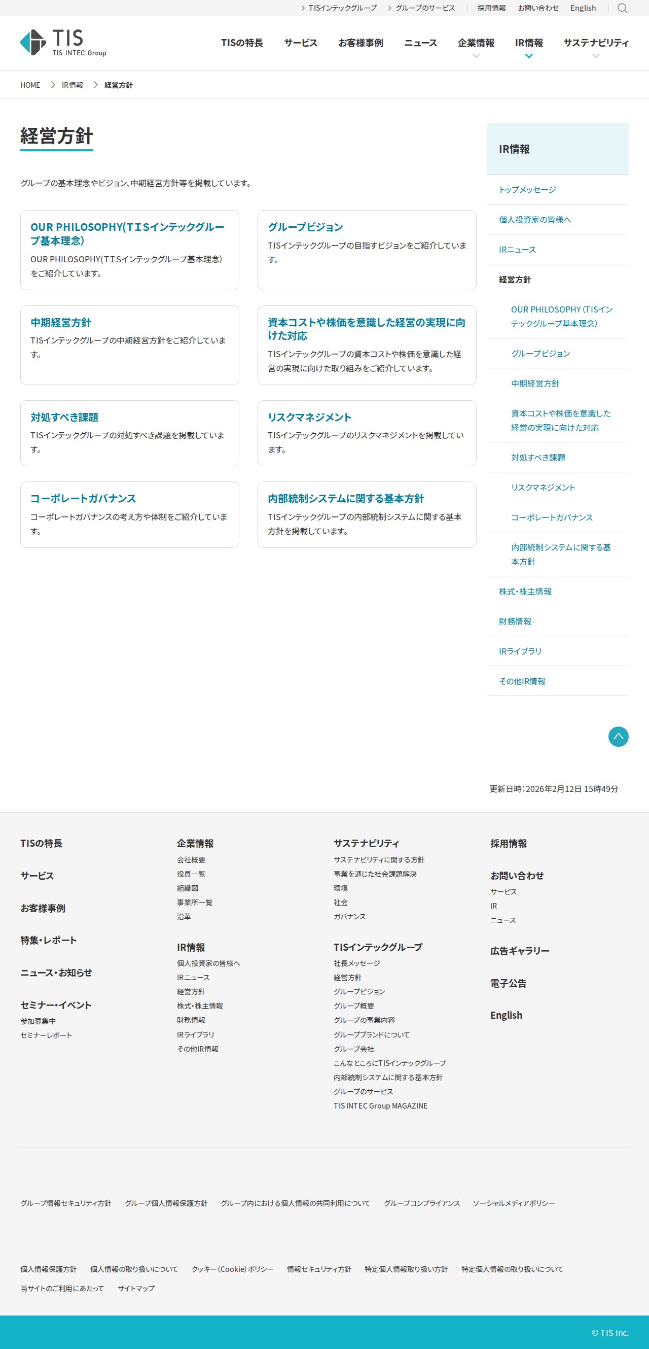Image resolution: width=649 pixels, height=1349 pixels.
Task: Open 個人情報保護方針 in footer
Action: click(x=49, y=1269)
